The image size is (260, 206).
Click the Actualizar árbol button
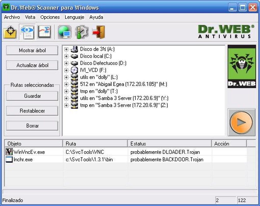tap(32, 65)
